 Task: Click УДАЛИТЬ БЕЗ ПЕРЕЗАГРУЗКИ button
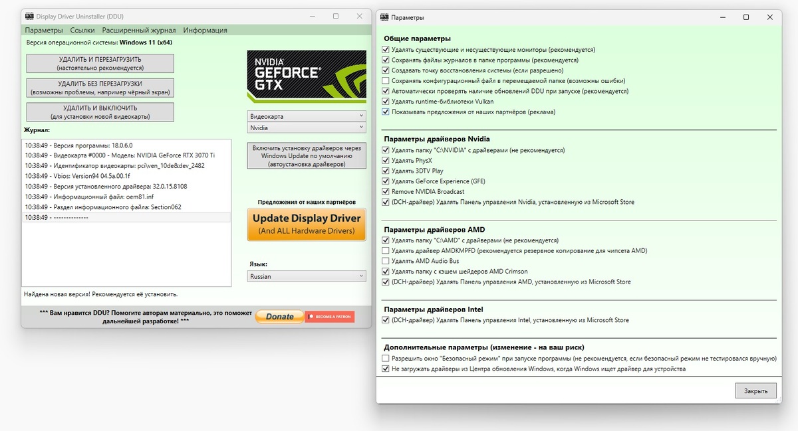[x=100, y=88]
